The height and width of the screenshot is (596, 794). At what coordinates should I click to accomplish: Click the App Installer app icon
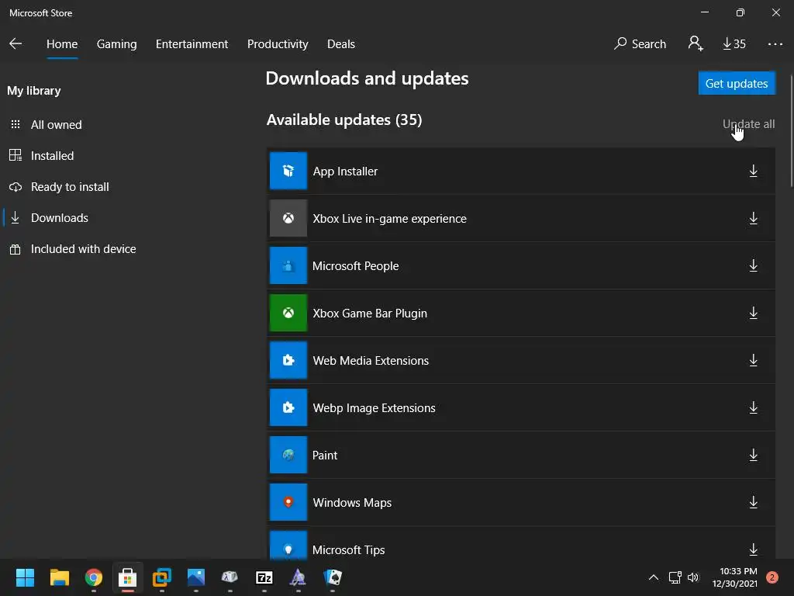point(288,171)
